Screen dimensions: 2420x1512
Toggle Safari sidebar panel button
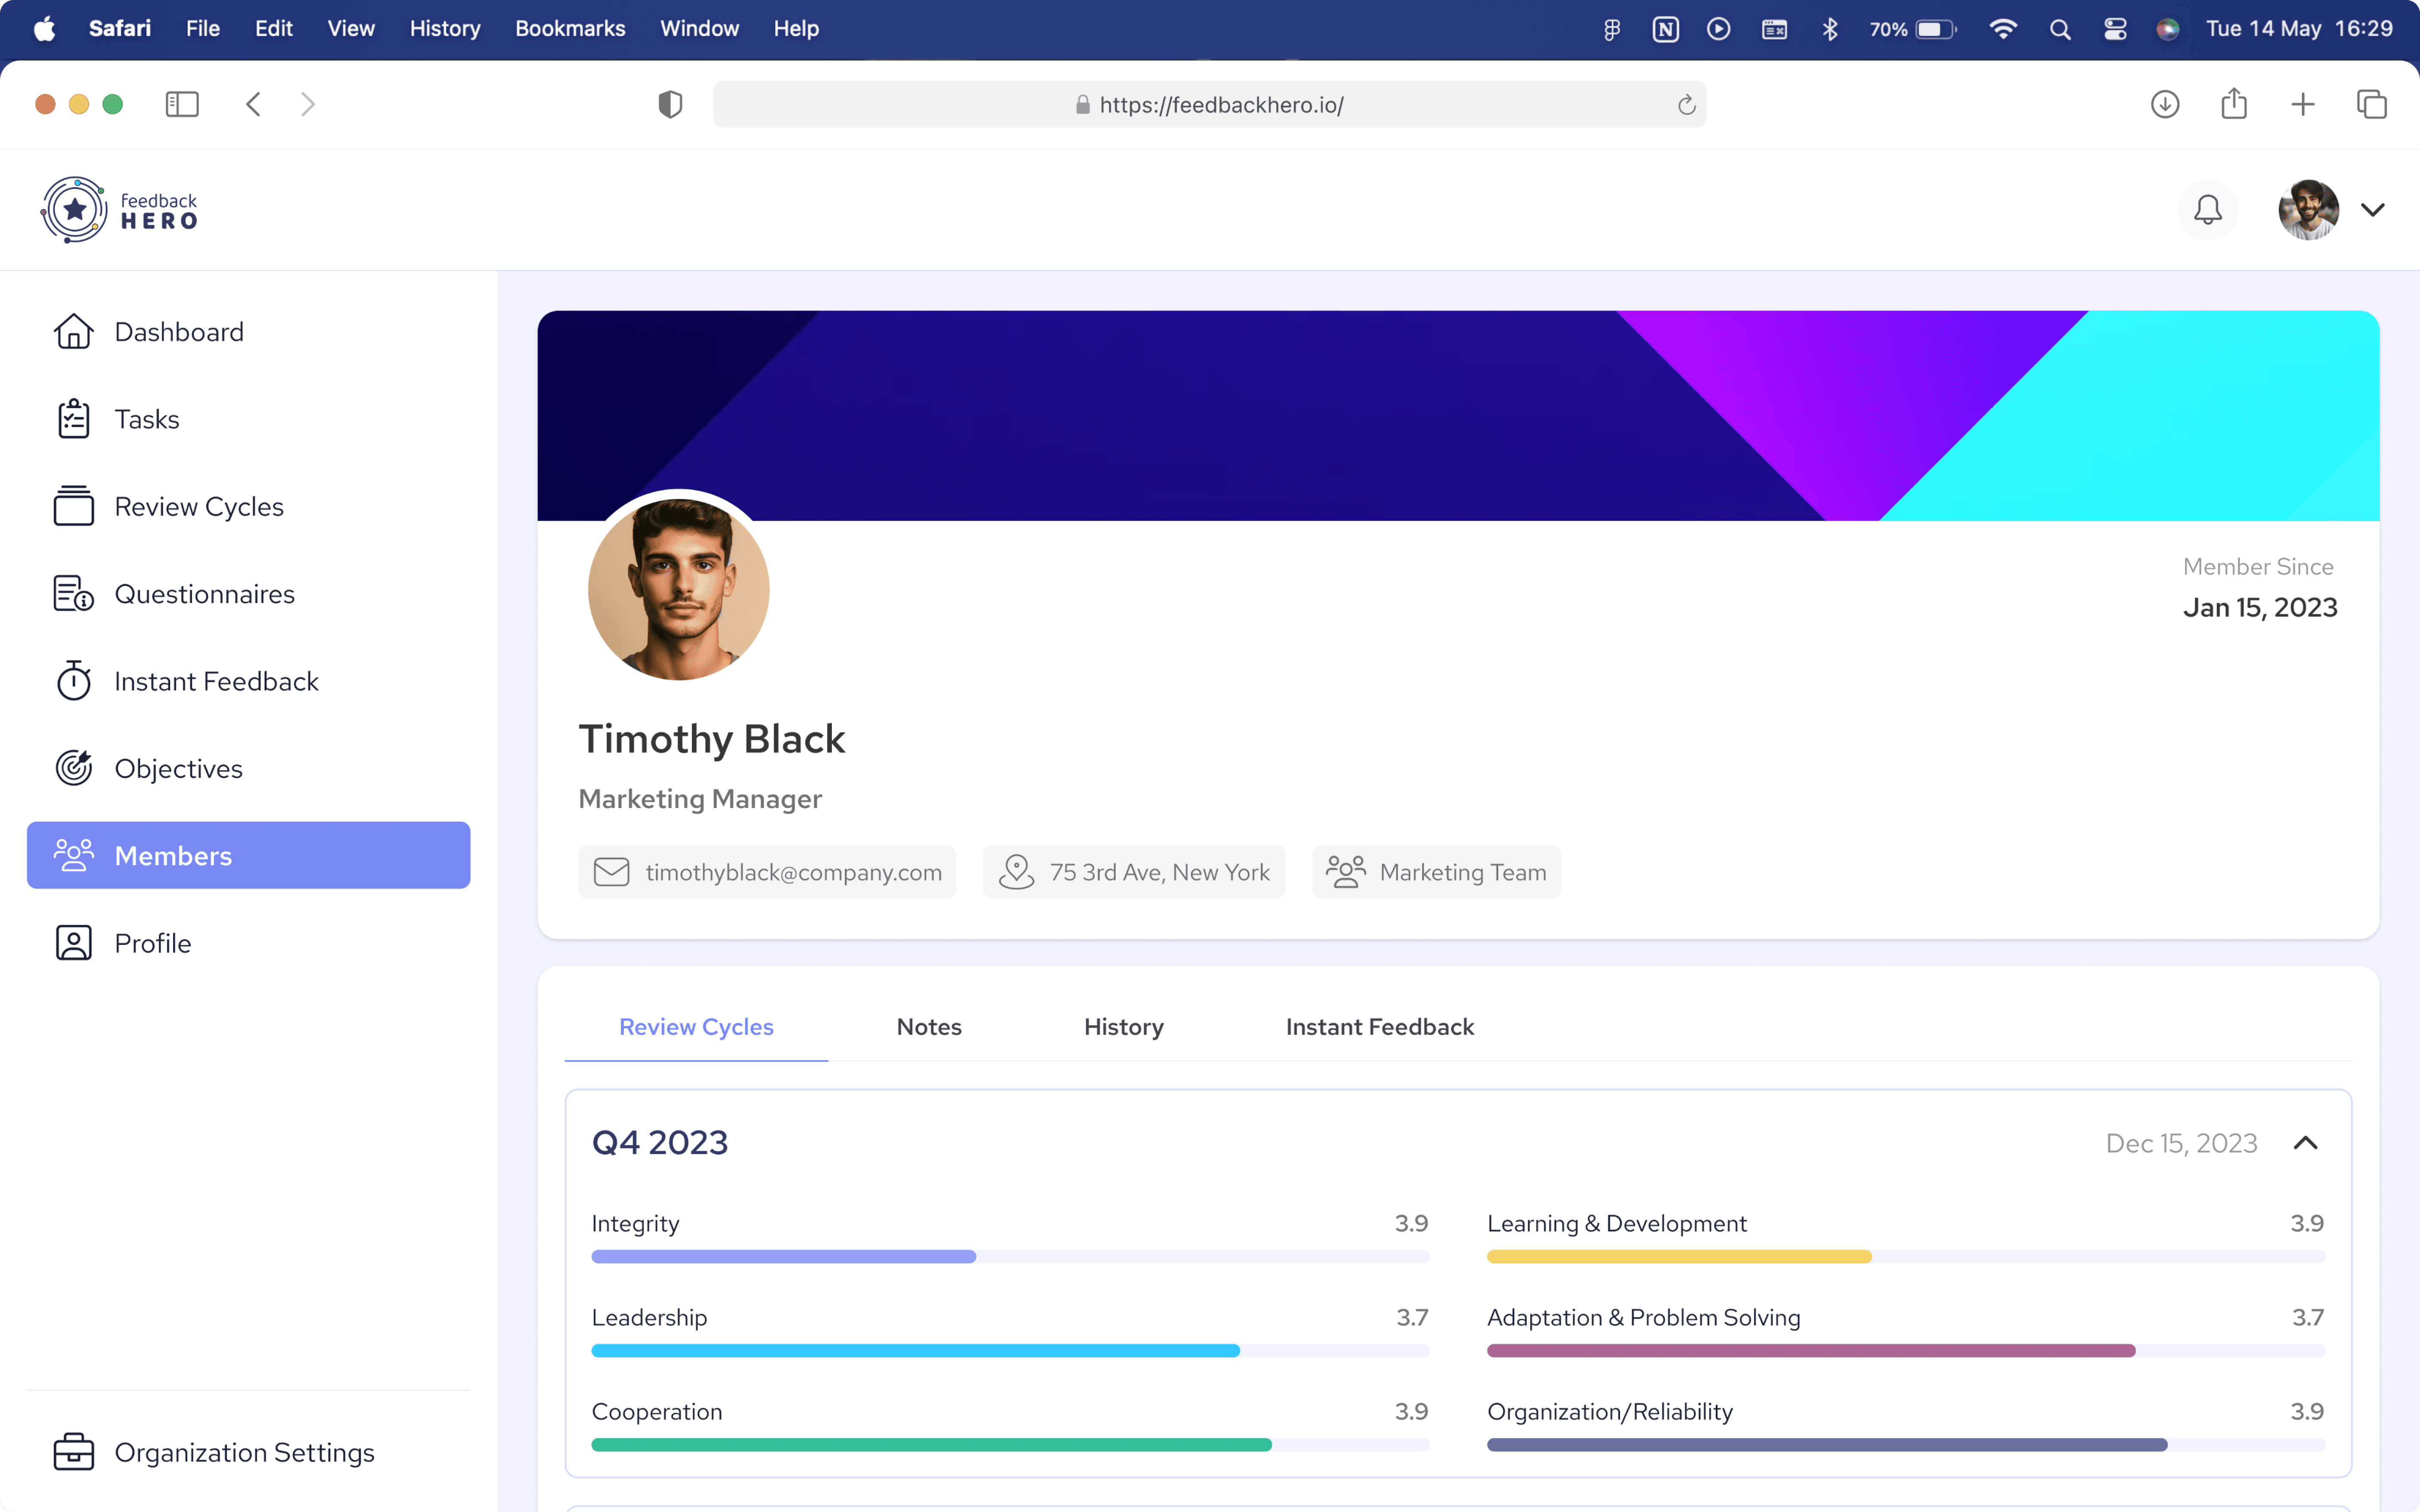coord(182,104)
